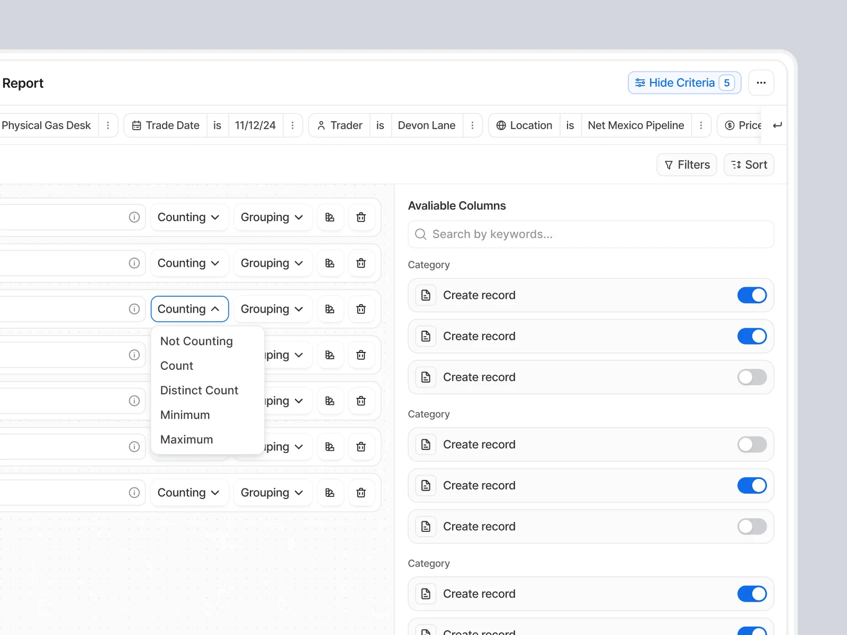Open the kebab menu on the Trade Date chip
The image size is (847, 635).
293,125
